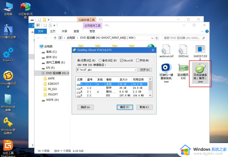This screenshot has width=228, height=157.
Task: Switch to the 查看 ribbon tab
Action: pos(76,31)
